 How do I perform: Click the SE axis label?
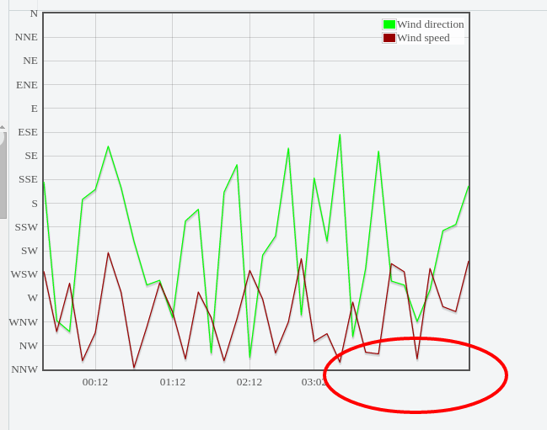click(31, 156)
